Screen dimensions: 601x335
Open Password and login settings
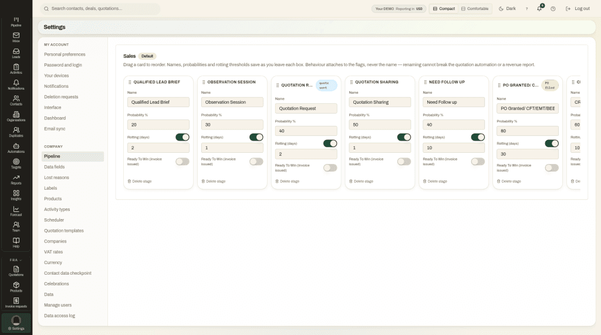pos(63,65)
